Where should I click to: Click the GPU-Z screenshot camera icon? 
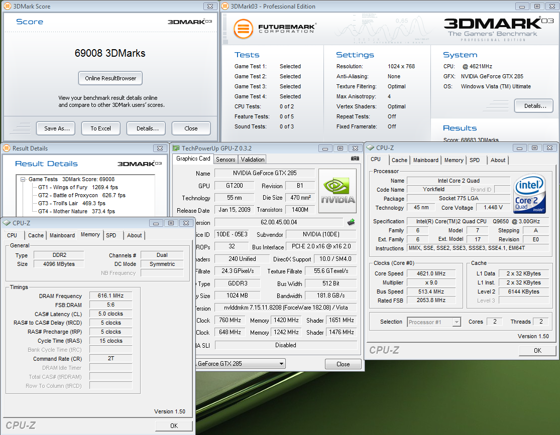(x=355, y=159)
